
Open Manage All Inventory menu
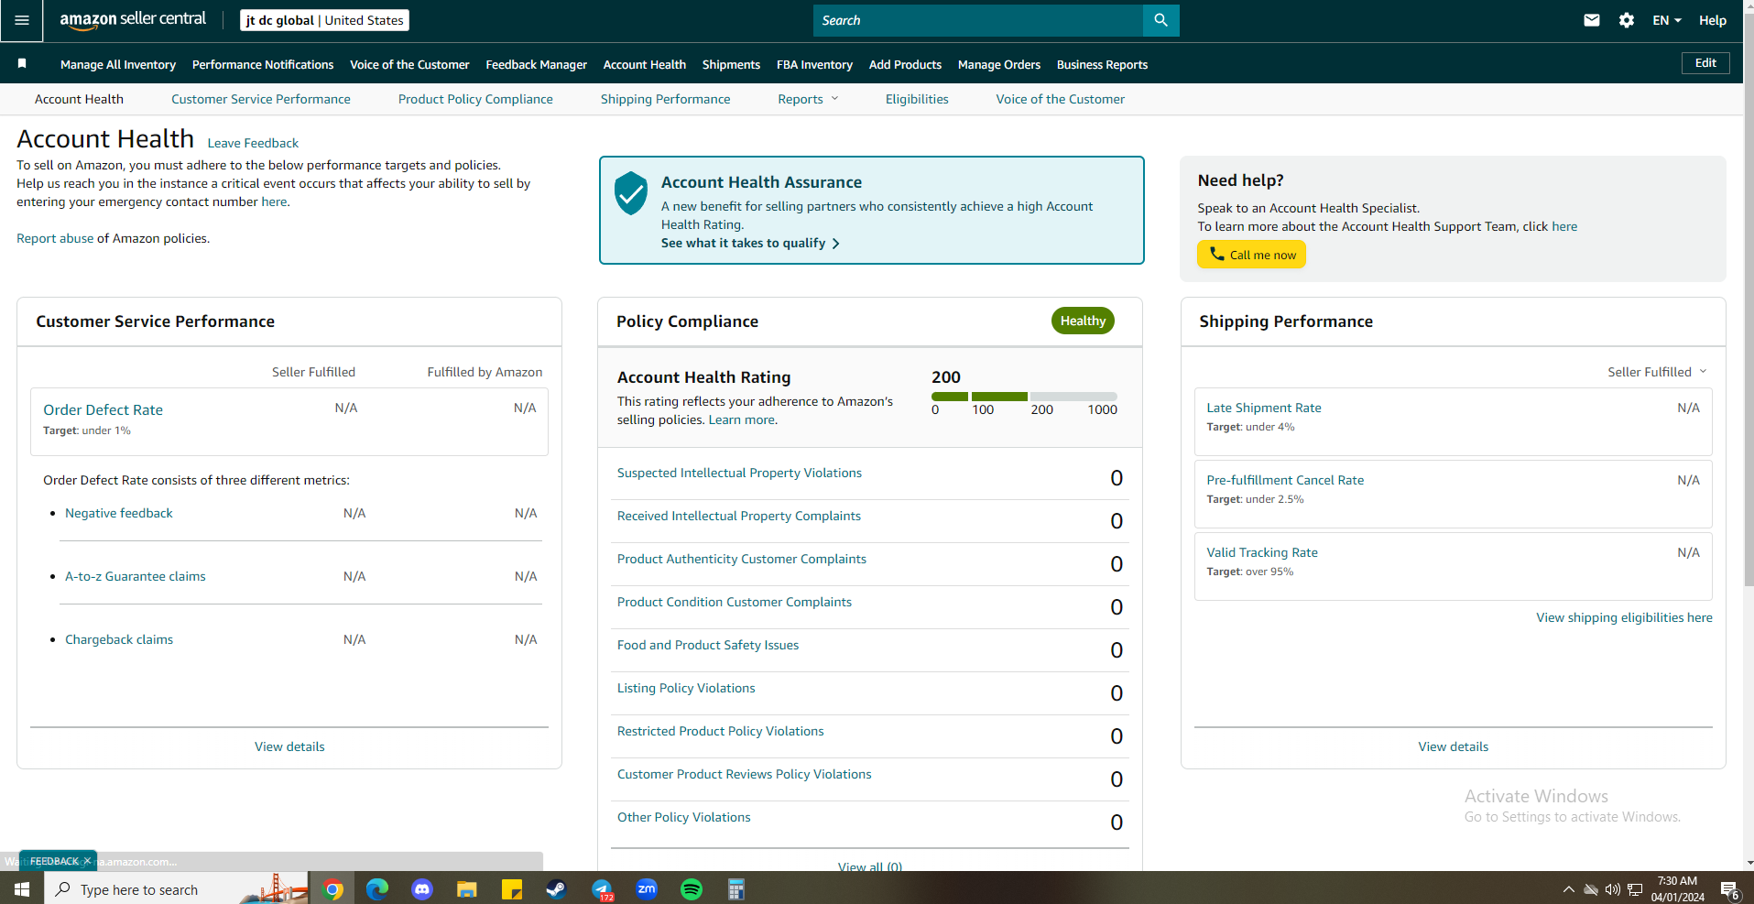118,64
